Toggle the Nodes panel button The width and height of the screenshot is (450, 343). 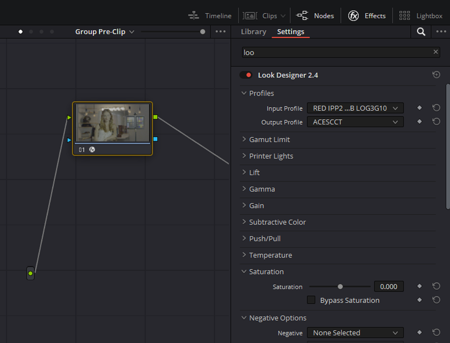[315, 15]
